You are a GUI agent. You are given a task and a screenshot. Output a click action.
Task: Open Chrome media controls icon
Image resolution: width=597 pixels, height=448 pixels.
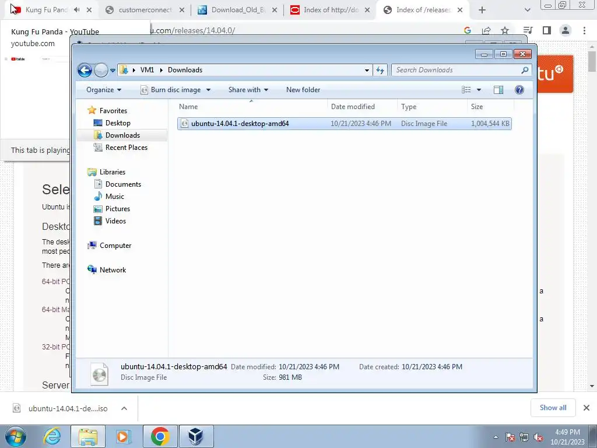(x=528, y=30)
